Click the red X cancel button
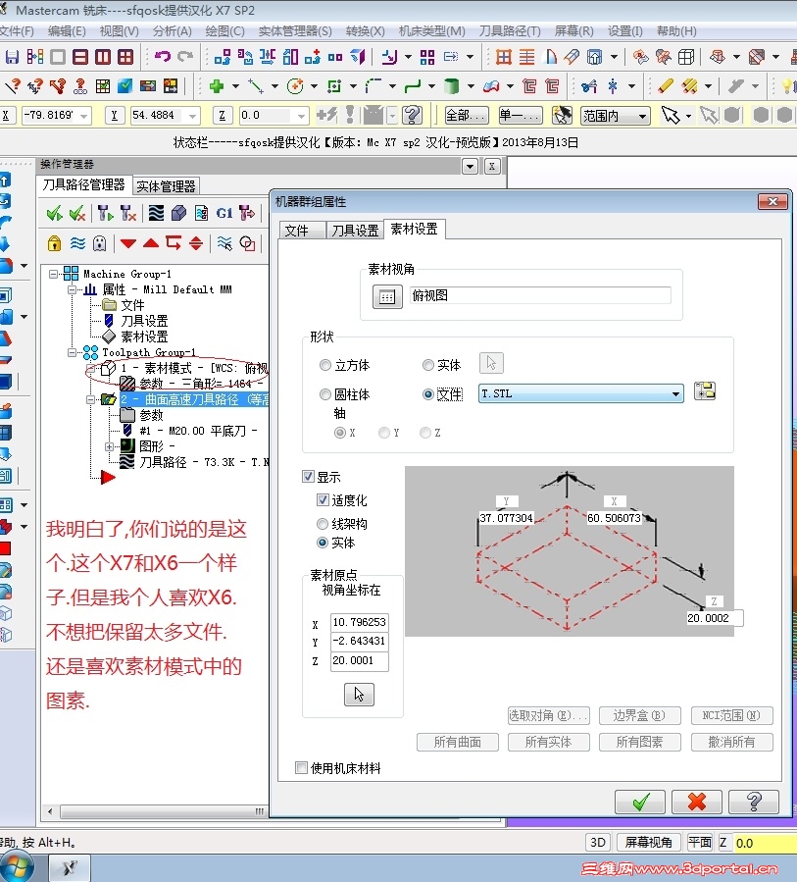This screenshot has height=882, width=797. coord(697,802)
